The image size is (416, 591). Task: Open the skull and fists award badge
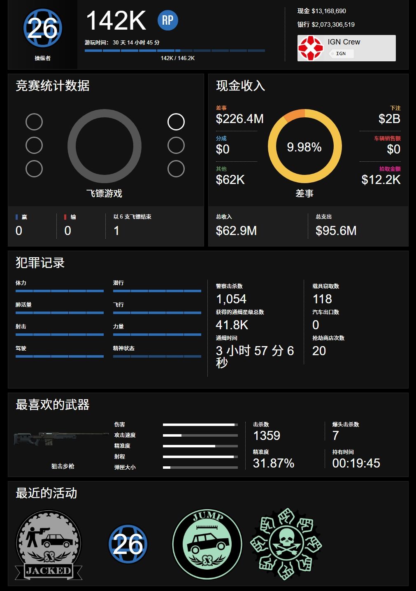coord(286,544)
